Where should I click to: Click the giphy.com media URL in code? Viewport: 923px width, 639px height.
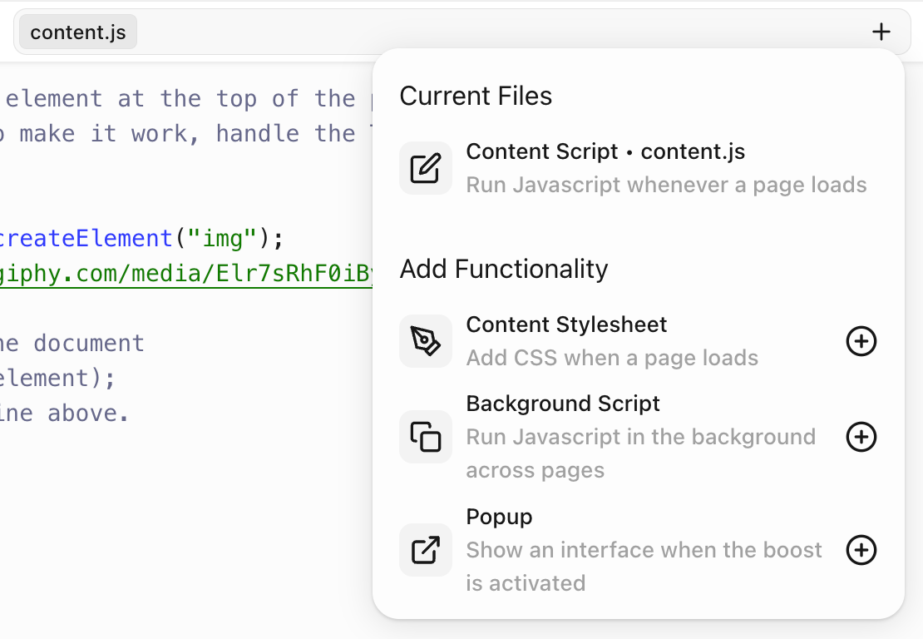pyautogui.click(x=186, y=274)
